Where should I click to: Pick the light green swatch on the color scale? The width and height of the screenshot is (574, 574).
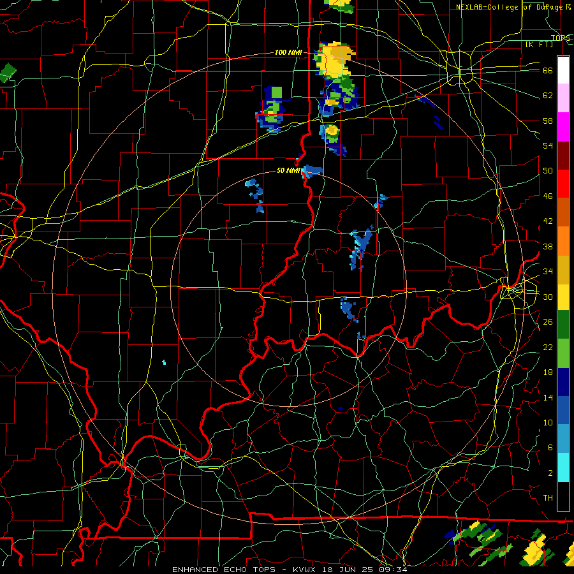(x=563, y=353)
